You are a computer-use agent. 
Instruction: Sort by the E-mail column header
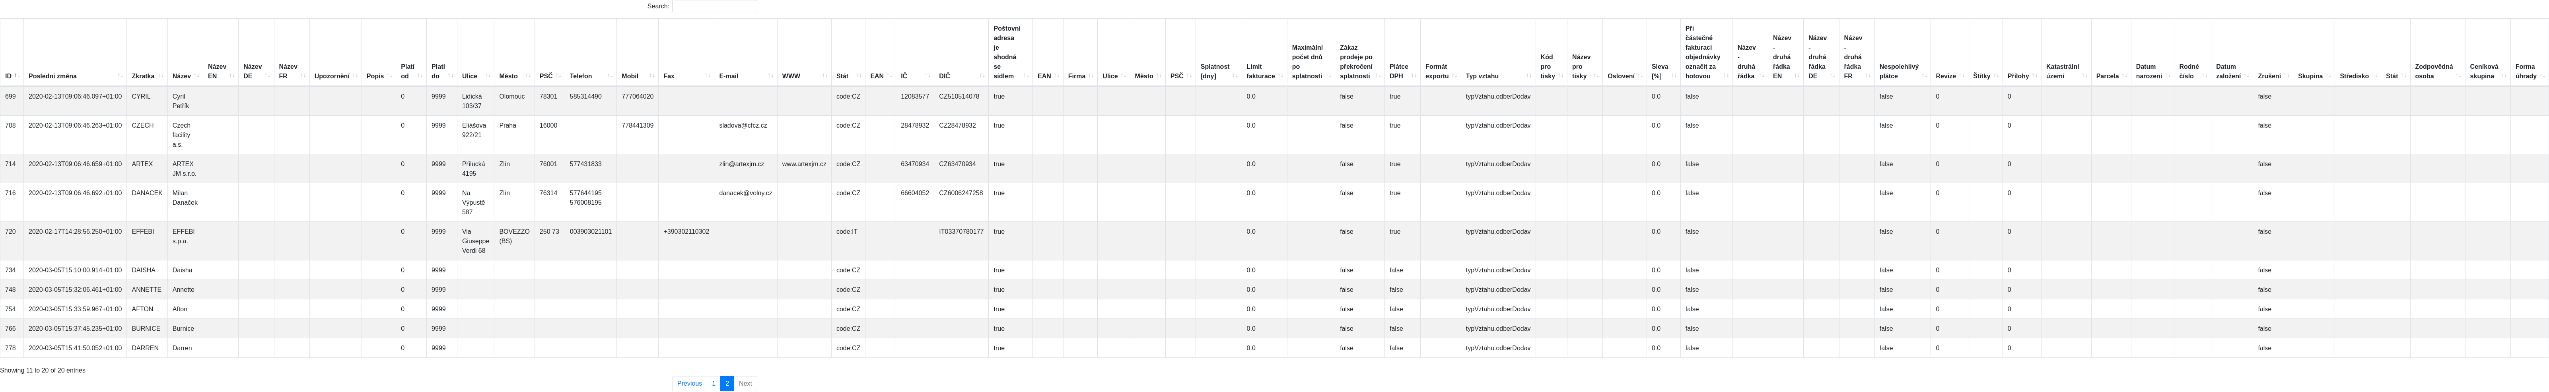click(746, 52)
